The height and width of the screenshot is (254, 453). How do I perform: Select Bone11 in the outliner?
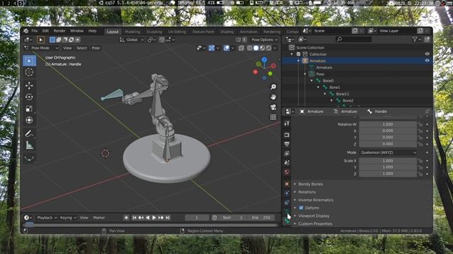pyautogui.click(x=343, y=94)
